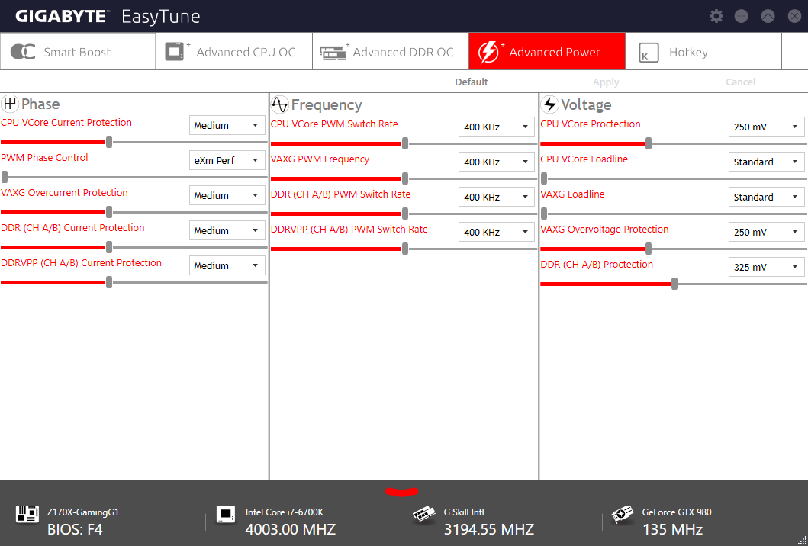Click the Apply button
This screenshot has width=808, height=546.
click(606, 82)
